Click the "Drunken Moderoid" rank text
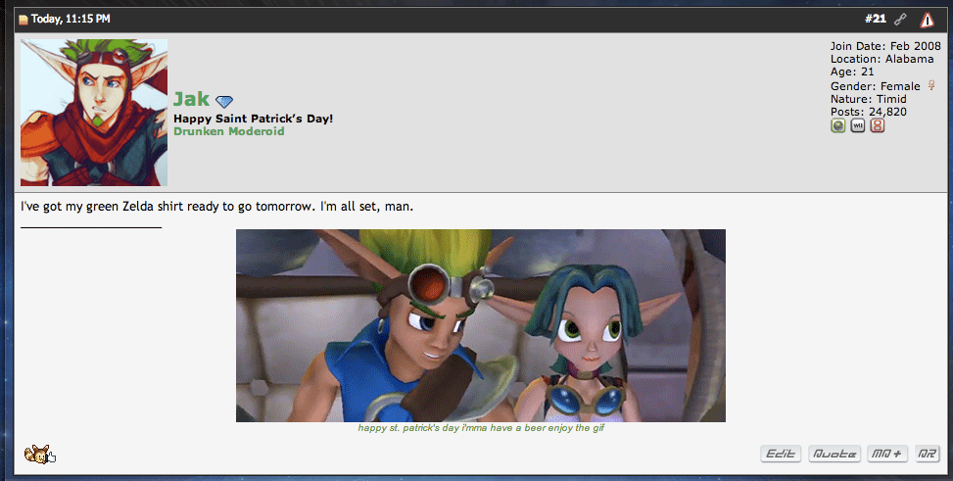Screen dimensions: 953x481 (229, 131)
